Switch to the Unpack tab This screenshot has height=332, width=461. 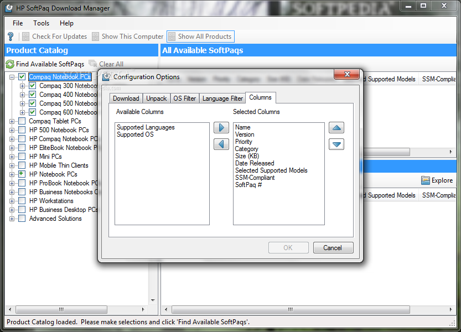click(157, 98)
